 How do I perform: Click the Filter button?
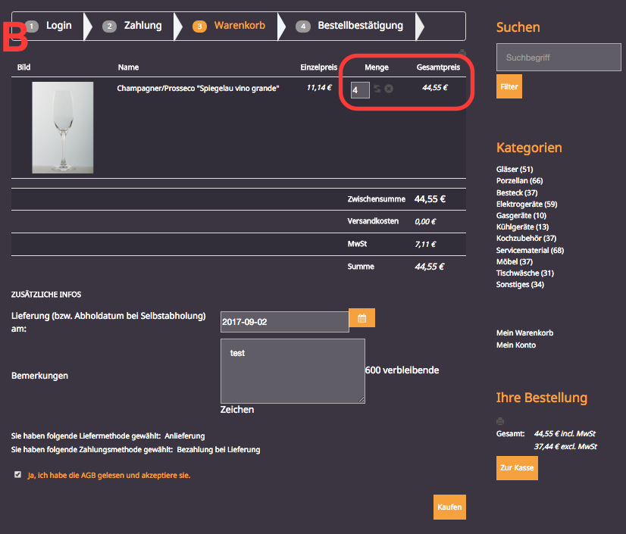pyautogui.click(x=509, y=86)
